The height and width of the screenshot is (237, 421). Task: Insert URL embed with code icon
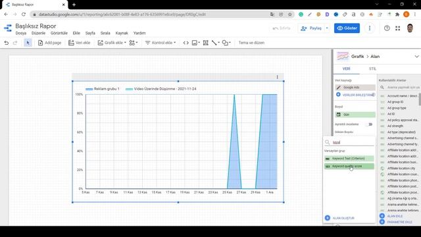pos(186,43)
